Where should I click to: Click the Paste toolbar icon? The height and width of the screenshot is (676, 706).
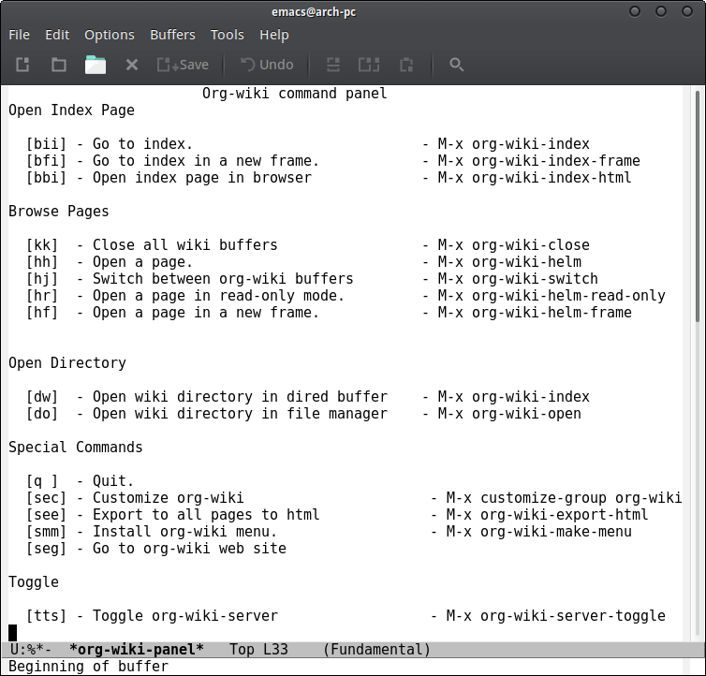406,65
